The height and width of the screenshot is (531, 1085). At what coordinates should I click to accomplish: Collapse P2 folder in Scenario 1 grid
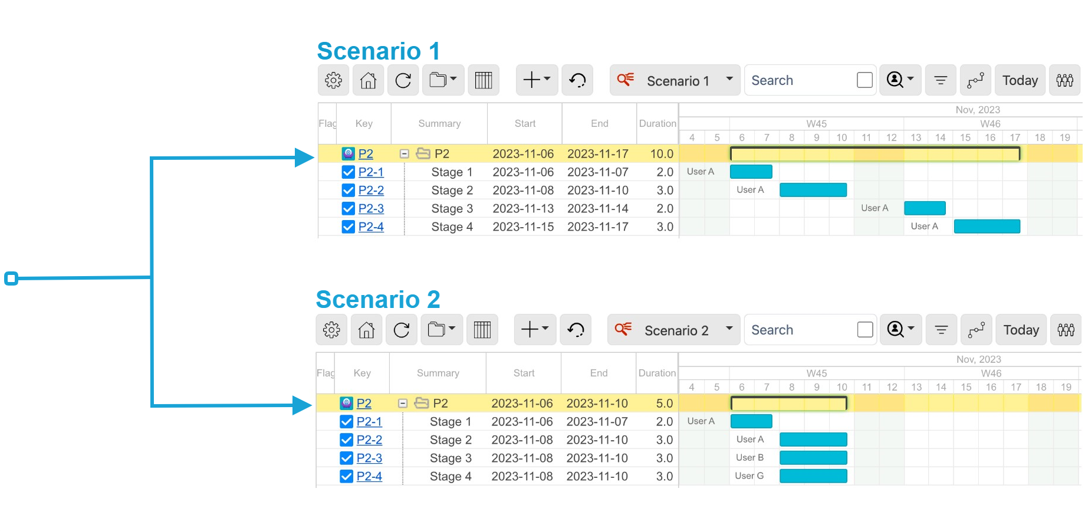pyautogui.click(x=405, y=154)
